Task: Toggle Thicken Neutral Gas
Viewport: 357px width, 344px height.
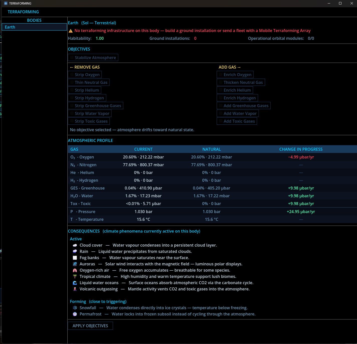Action: pyautogui.click(x=241, y=82)
